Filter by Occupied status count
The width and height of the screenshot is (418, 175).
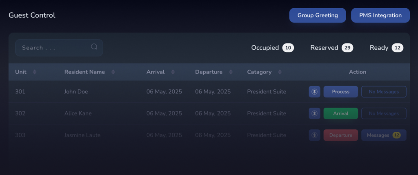tap(272, 48)
